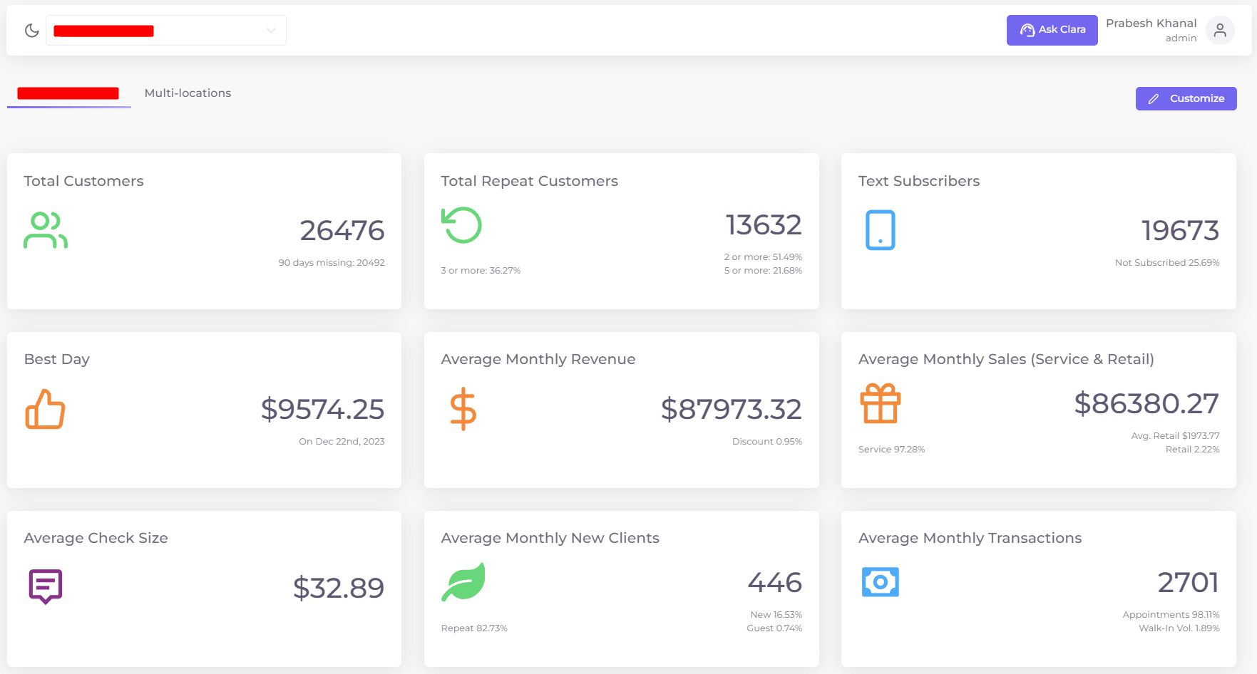Click the dollar sign icon on Average Monthly Revenue
Image resolution: width=1257 pixels, height=674 pixels.
[462, 409]
